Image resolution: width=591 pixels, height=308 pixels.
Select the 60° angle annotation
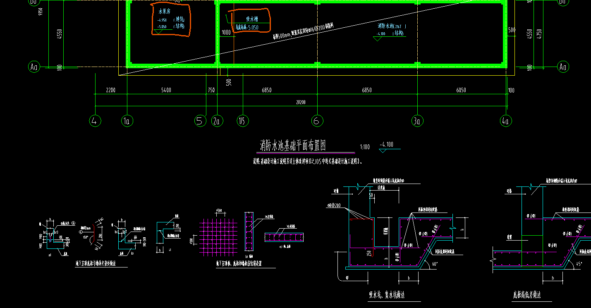point(434,263)
